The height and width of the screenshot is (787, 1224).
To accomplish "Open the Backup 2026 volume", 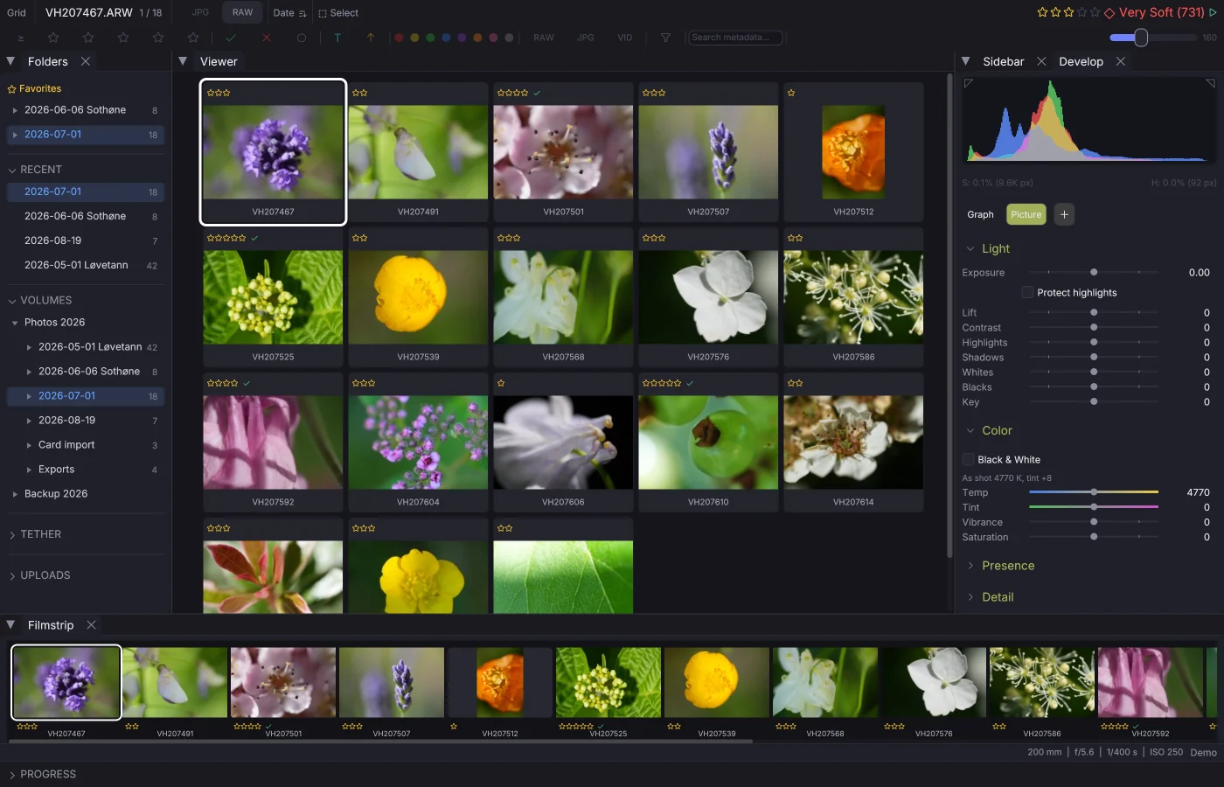I will pos(85,494).
